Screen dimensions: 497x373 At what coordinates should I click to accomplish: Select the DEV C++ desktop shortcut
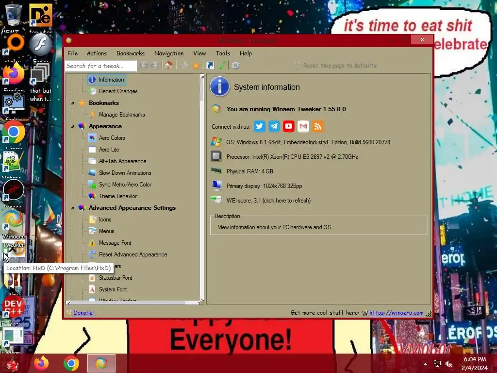13,307
